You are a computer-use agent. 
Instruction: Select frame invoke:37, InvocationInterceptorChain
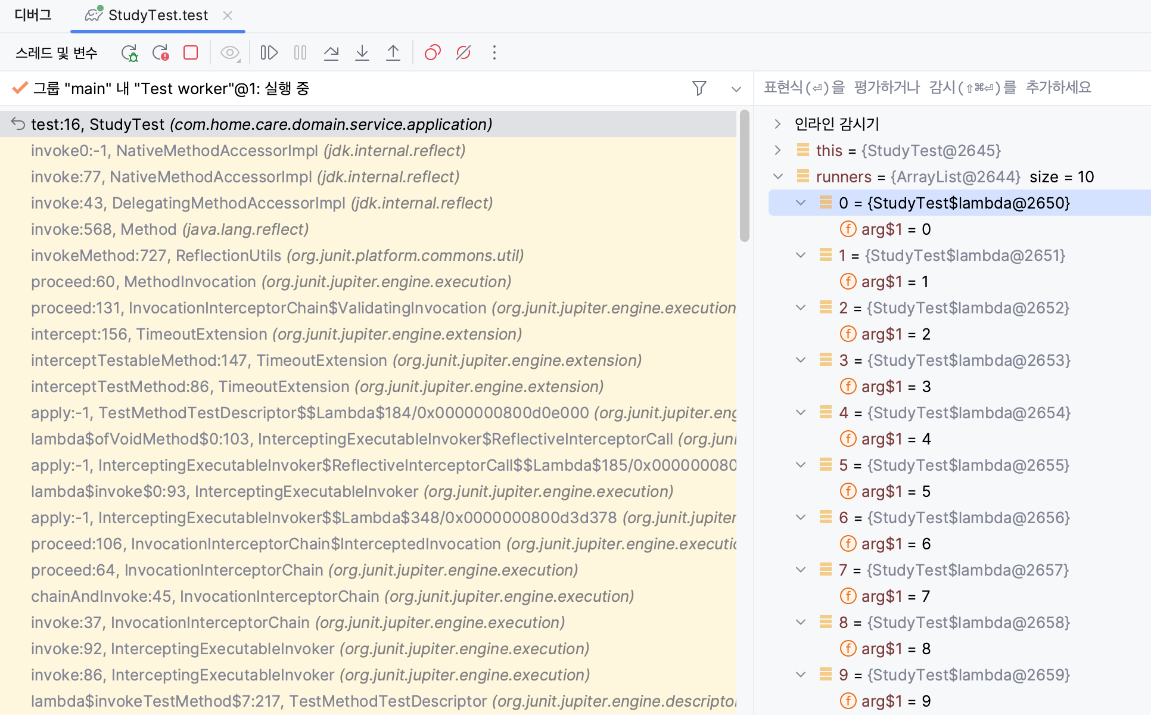368,622
